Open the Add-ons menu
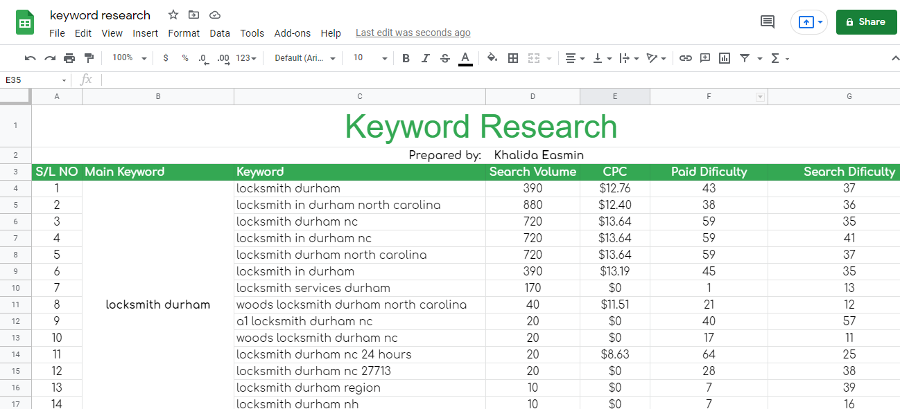Viewport: 900px width, 409px height. point(293,33)
